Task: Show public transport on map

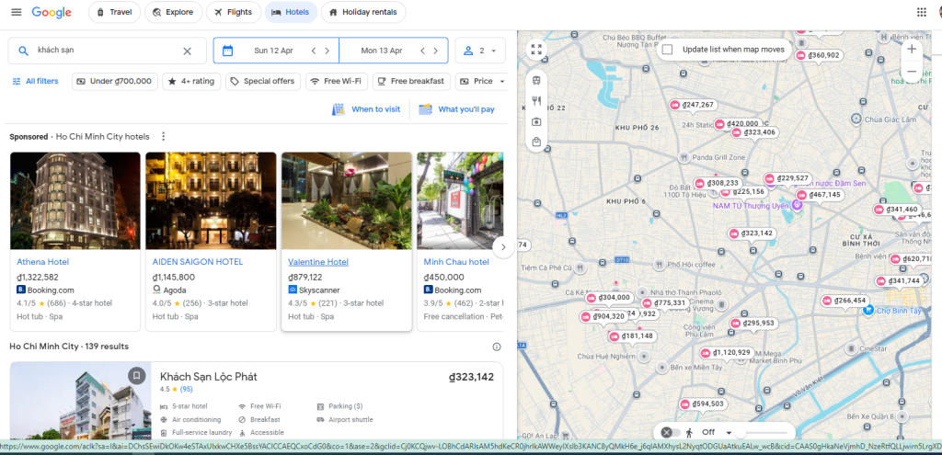Action: [536, 79]
